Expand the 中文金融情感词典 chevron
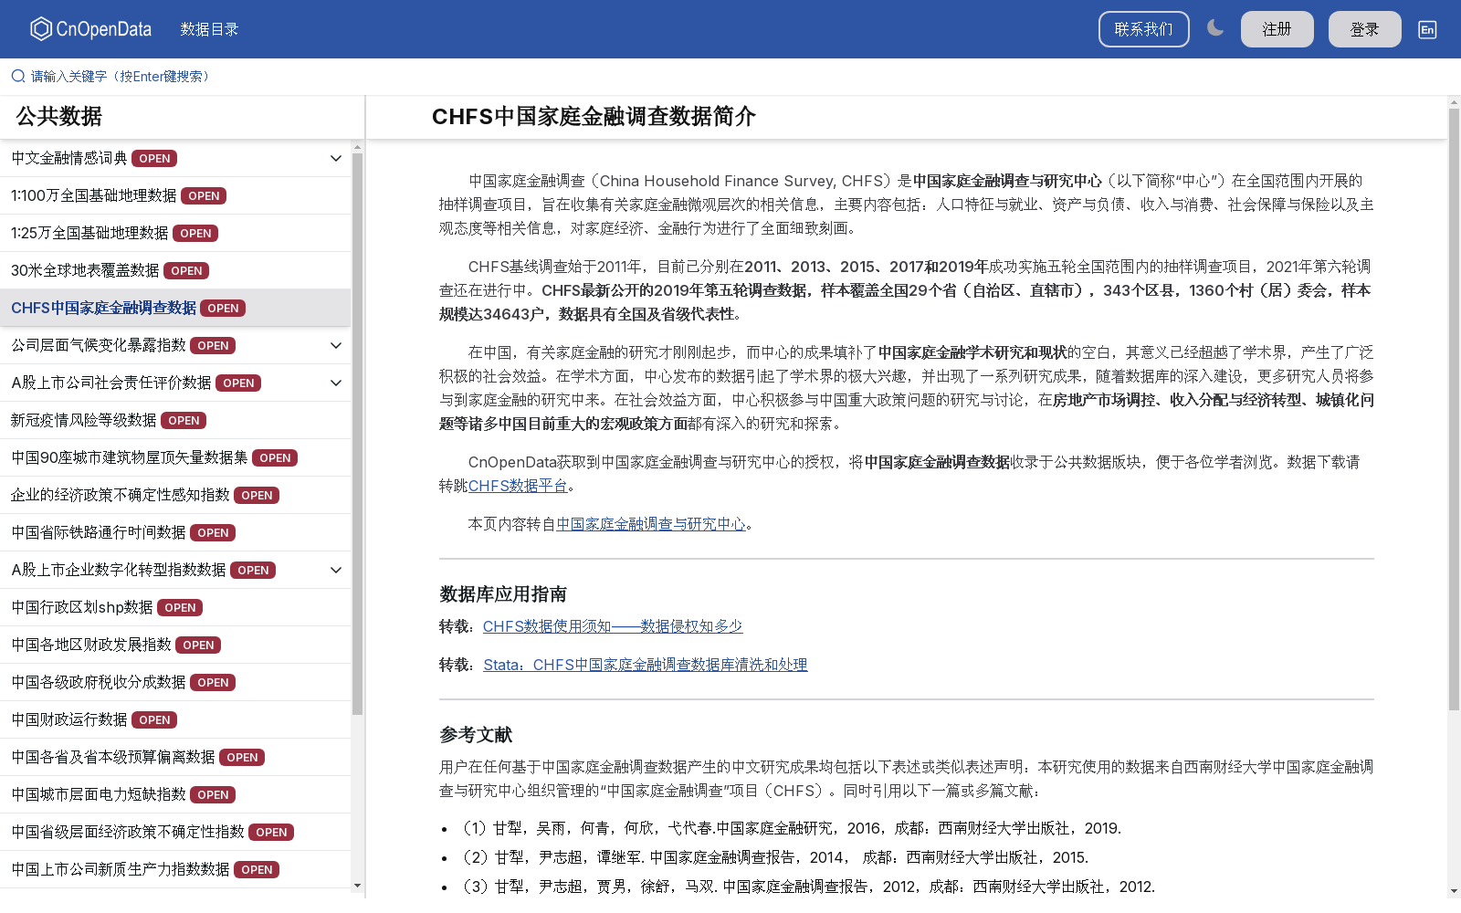This screenshot has height=913, width=1461. (x=336, y=158)
